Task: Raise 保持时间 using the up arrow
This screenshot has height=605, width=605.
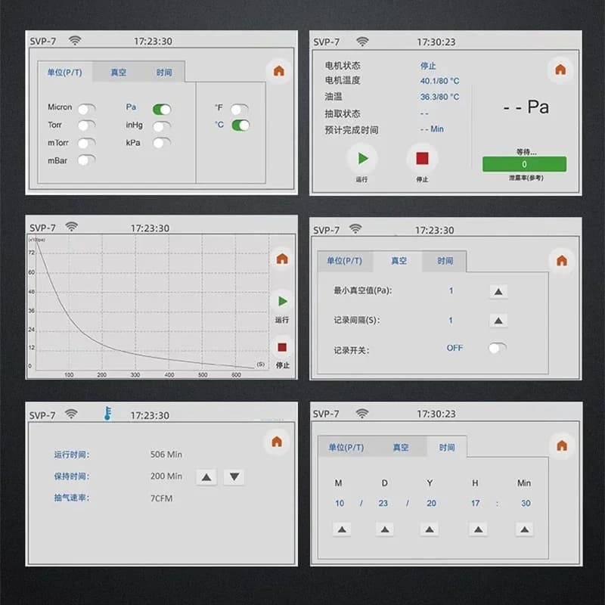Action: click(206, 477)
